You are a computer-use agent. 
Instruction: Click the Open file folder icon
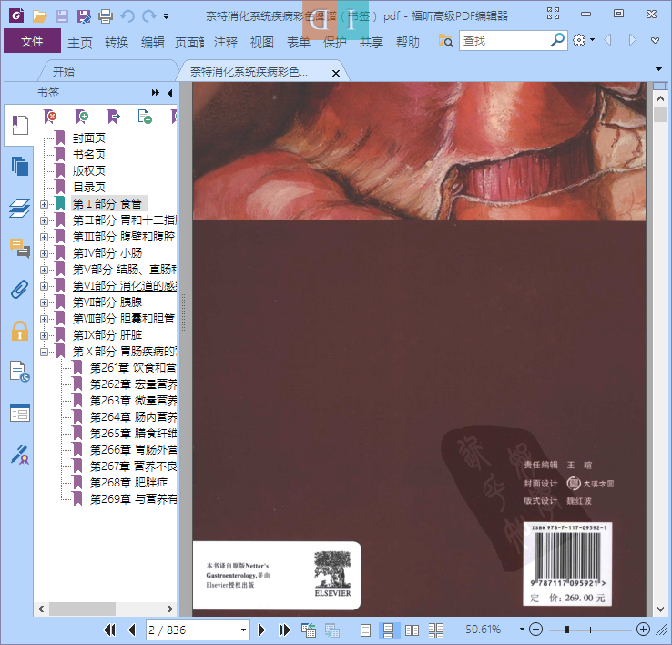tap(39, 16)
